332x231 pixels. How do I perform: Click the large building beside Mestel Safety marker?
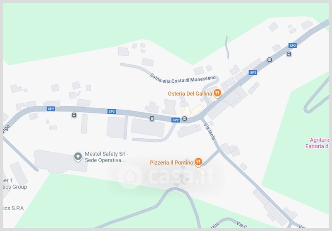pos(61,161)
